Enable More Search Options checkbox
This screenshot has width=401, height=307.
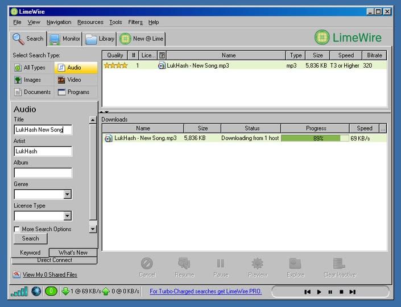pyautogui.click(x=17, y=229)
